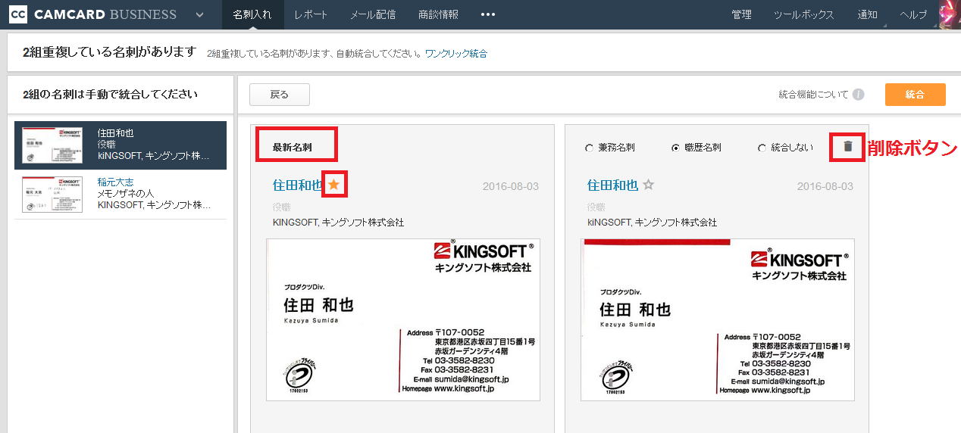Click 住田和也 card thumbnail in sidebar
Screen dimensions: 961x433
tap(52, 145)
